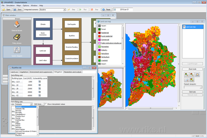Open the Named viewports dropdown
The image size is (207, 138).
click(201, 87)
